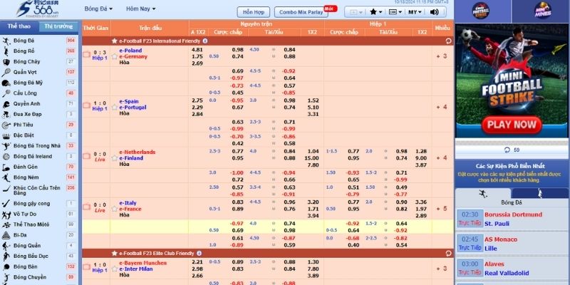Select football tab in popular events panel
This screenshot has height=285, width=570.
point(483,193)
